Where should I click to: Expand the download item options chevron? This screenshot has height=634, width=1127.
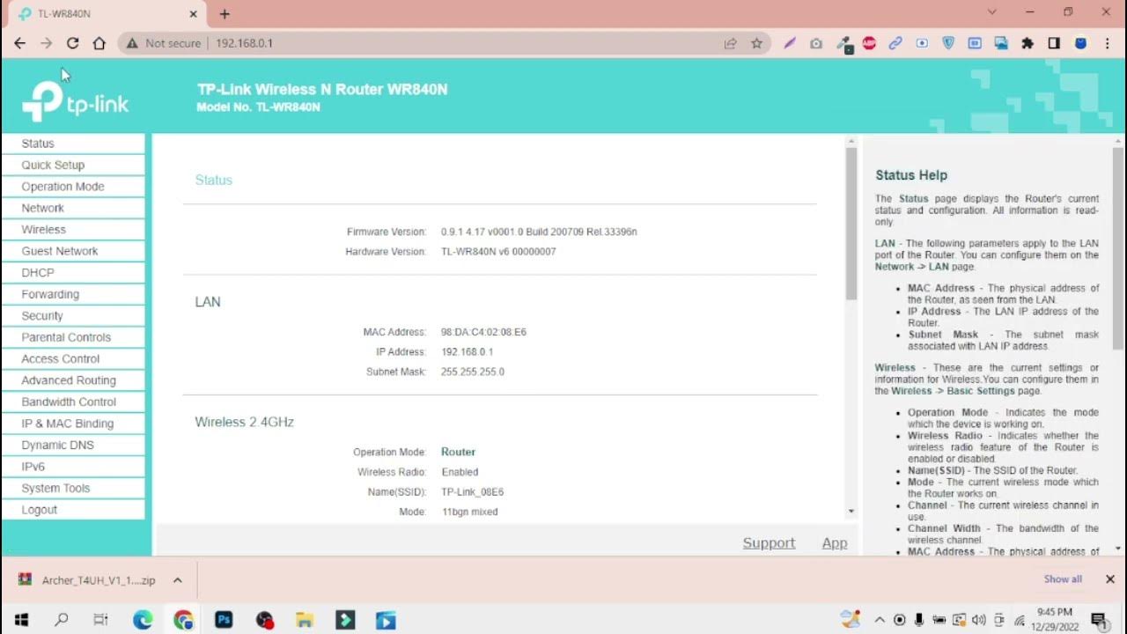177,580
